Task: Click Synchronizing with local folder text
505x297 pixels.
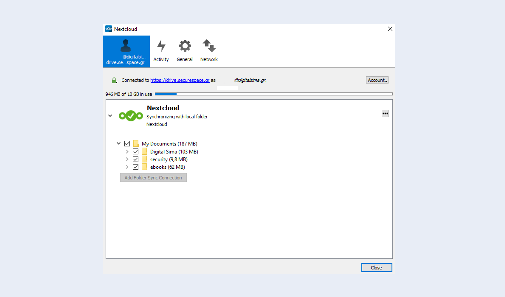Action: 177,117
